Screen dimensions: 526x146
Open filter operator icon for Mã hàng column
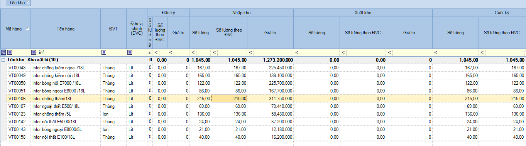10,52
